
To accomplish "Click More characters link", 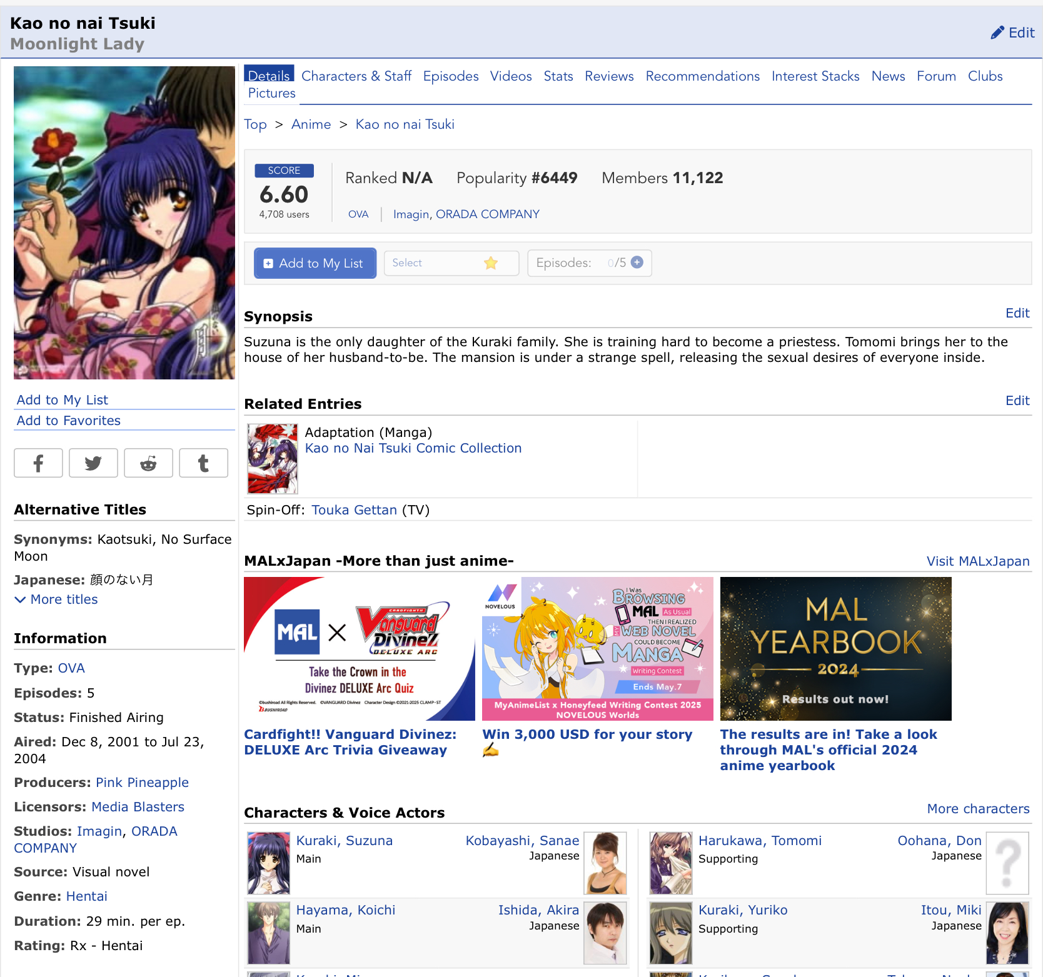I will [x=978, y=809].
